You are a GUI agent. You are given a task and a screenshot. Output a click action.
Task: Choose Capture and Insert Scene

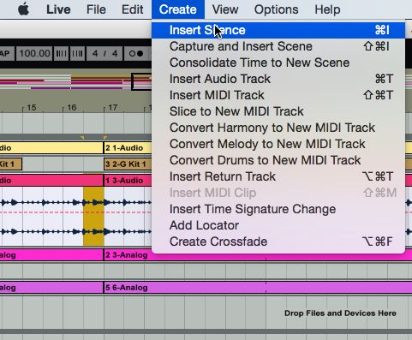(278, 46)
